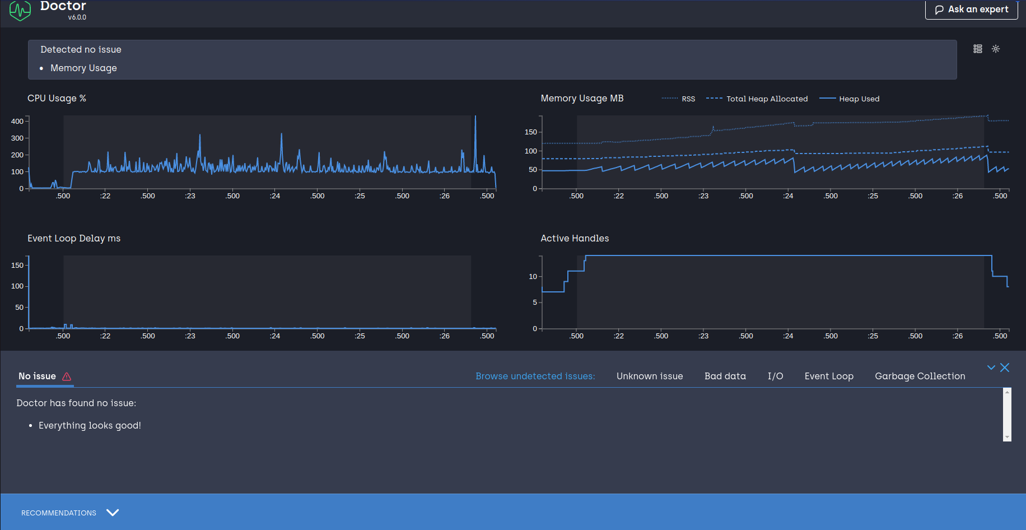The height and width of the screenshot is (530, 1026).
Task: Click the v6.0.0 version label
Action: [x=77, y=17]
